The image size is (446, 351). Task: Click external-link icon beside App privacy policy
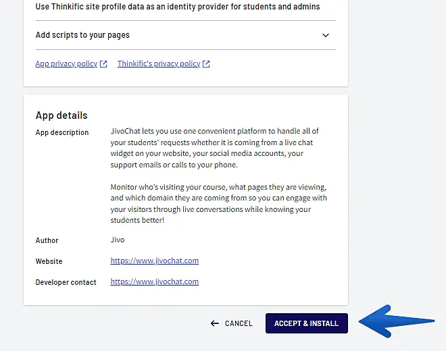(x=103, y=64)
